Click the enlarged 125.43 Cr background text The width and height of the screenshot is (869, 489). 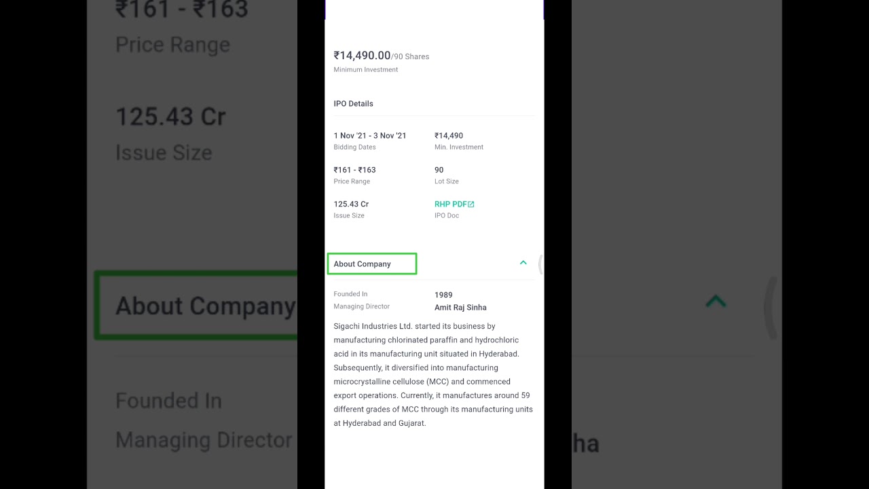[x=170, y=117]
